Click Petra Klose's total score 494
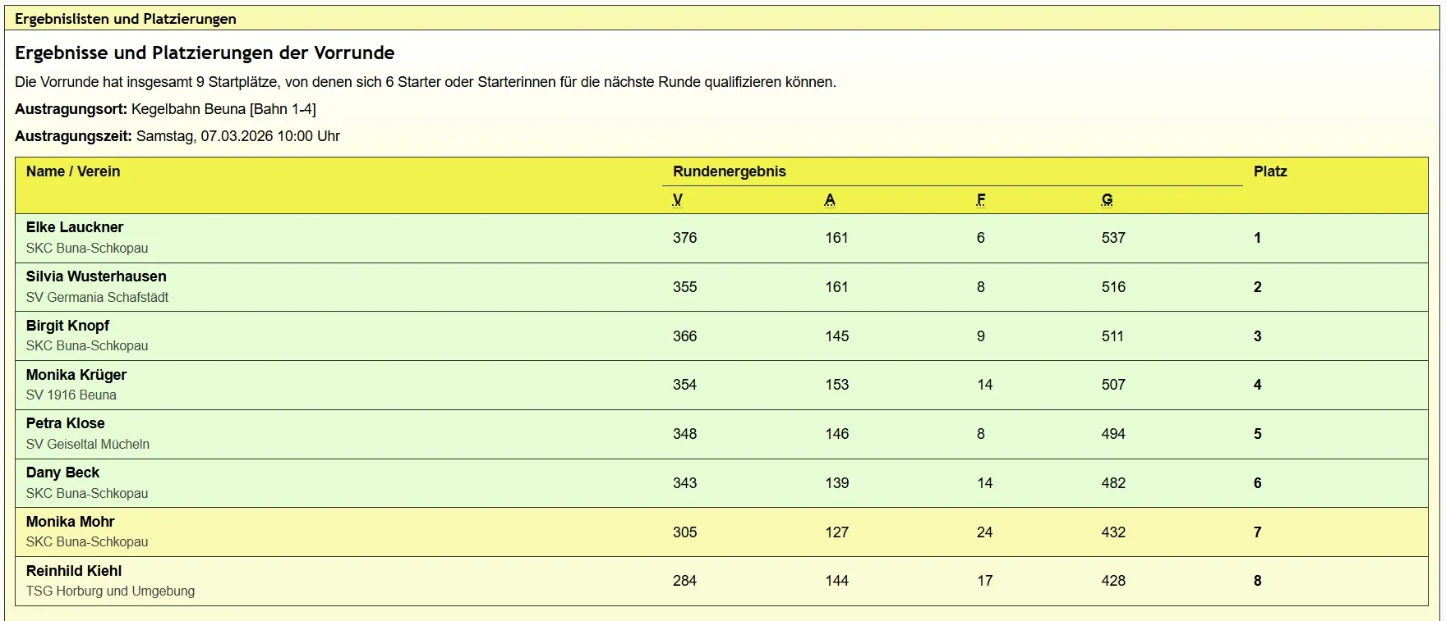The width and height of the screenshot is (1446, 621). (x=1112, y=434)
